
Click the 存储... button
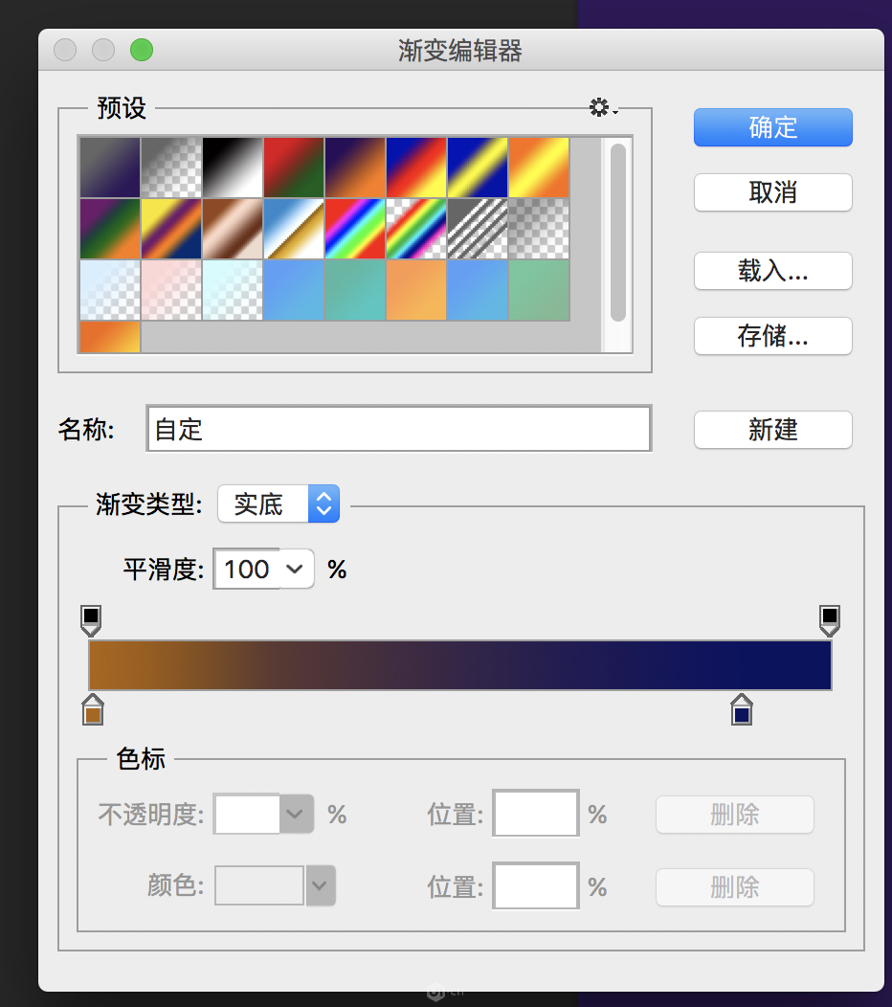[x=772, y=335]
